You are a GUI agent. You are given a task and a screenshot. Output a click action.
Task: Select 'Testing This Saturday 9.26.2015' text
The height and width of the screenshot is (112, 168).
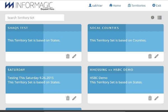[x=31, y=78]
